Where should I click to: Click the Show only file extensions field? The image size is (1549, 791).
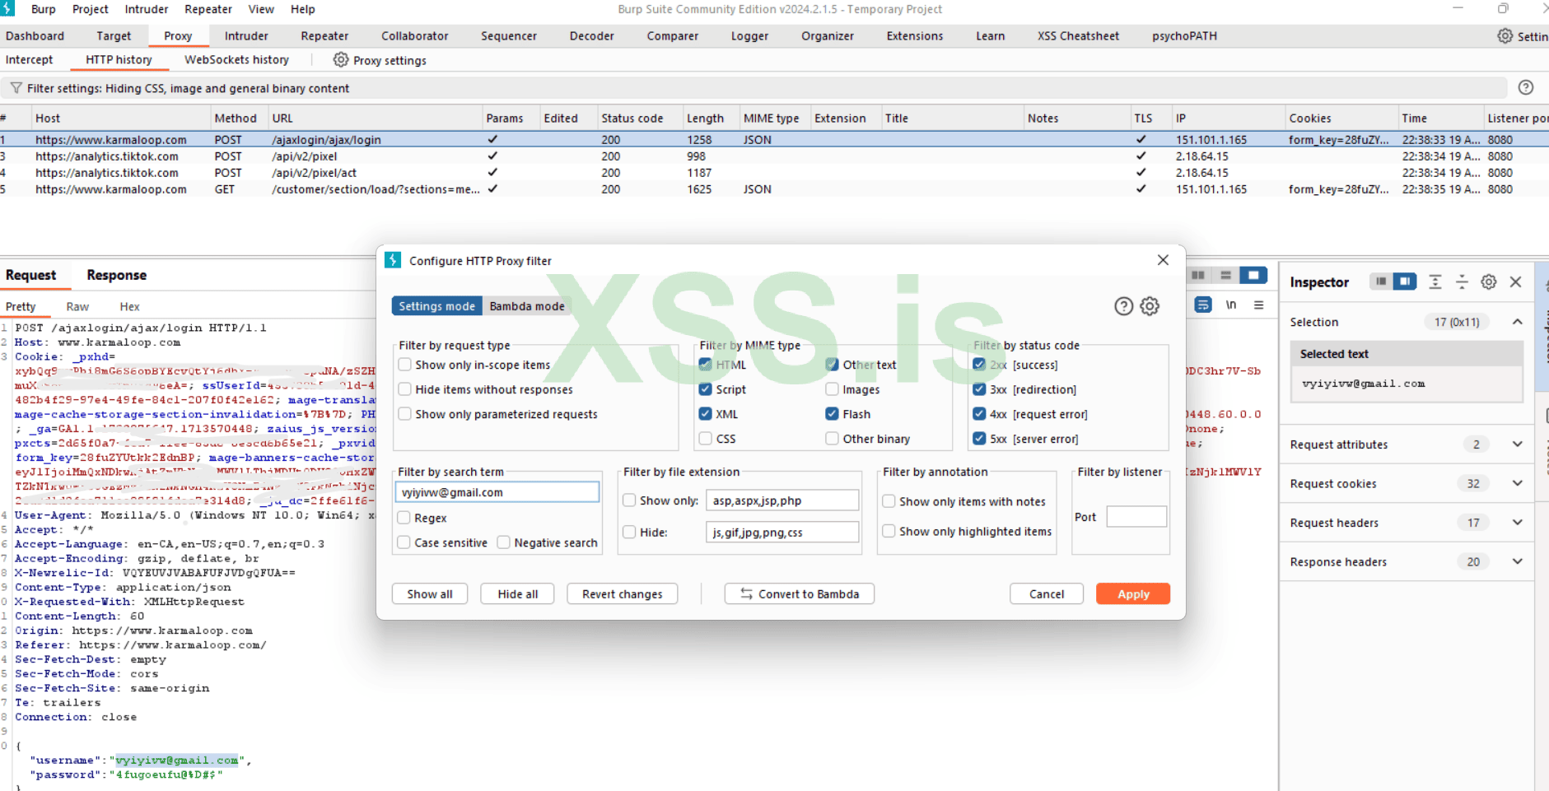pyautogui.click(x=782, y=500)
